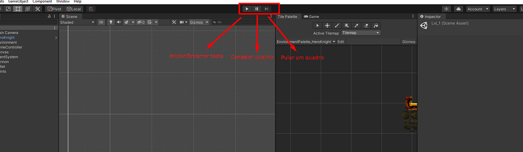Select EventSystem in the Hierarchy
Image resolution: width=523 pixels, height=152 pixels.
coord(9,57)
